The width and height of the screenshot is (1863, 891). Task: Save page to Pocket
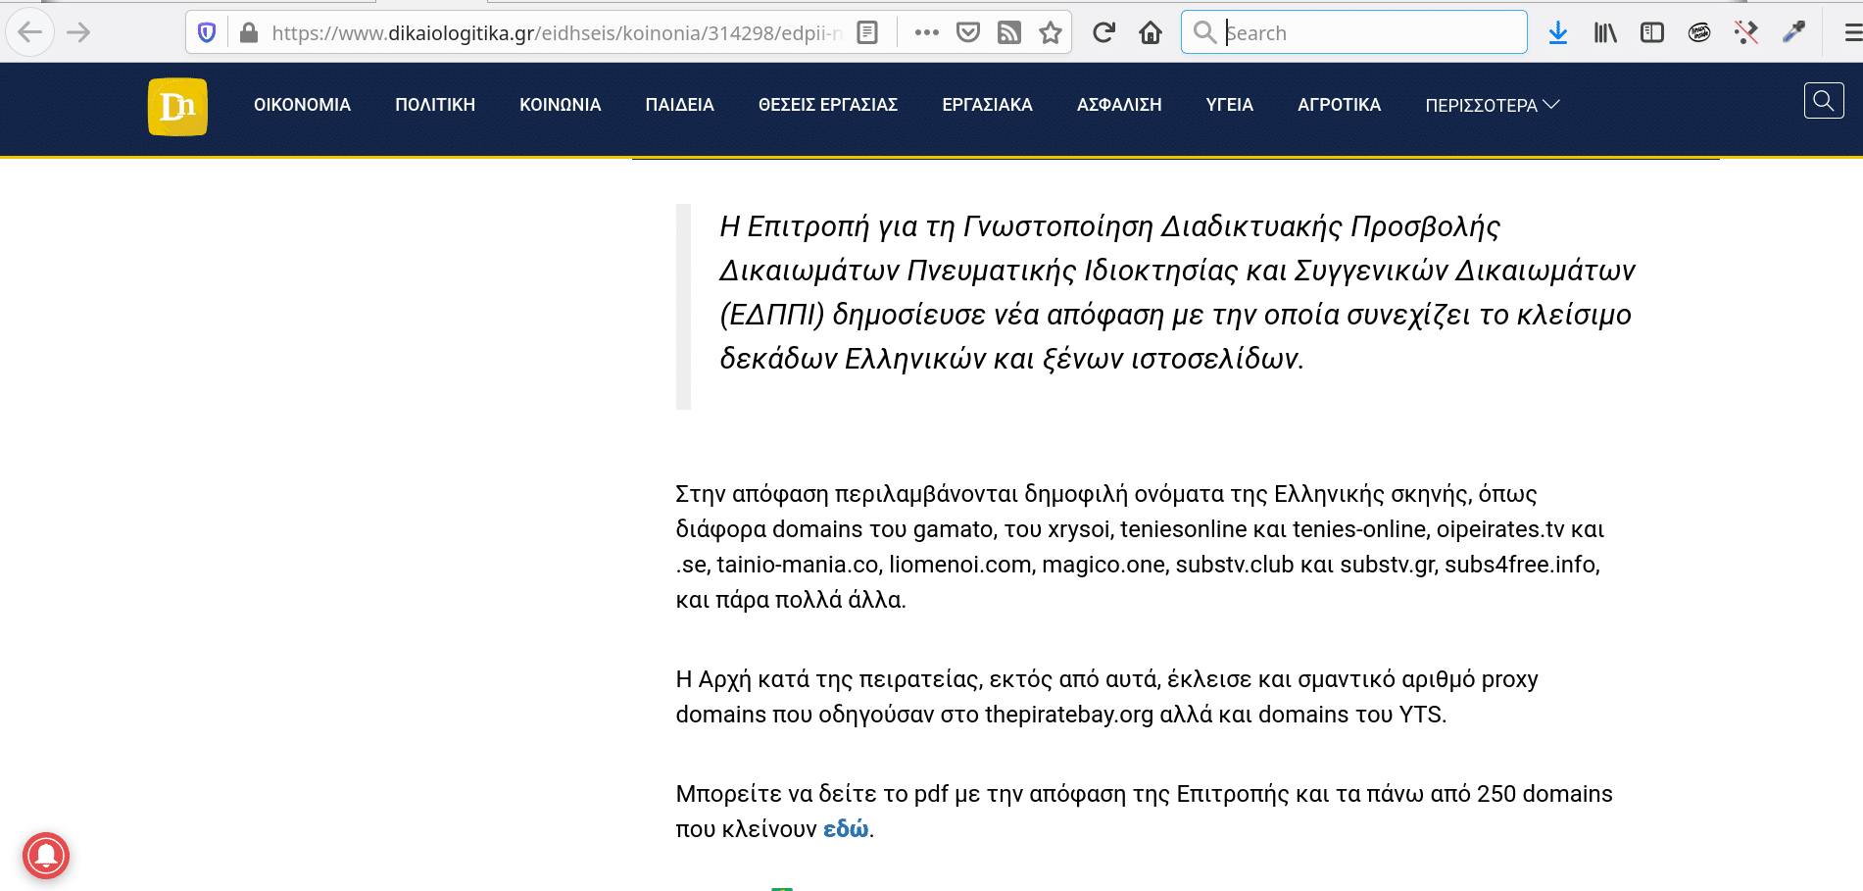(x=968, y=33)
